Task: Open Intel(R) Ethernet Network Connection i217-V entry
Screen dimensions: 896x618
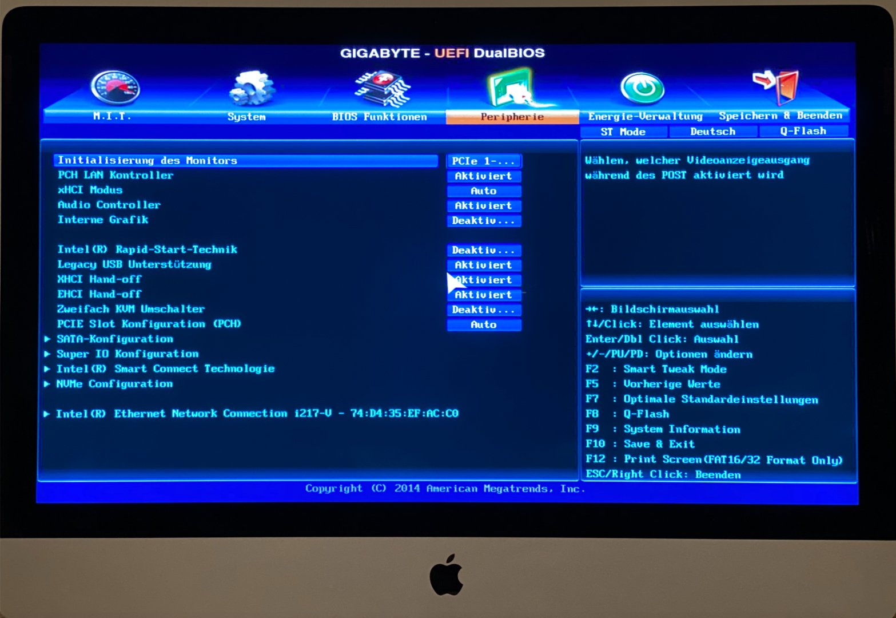Action: tap(257, 413)
